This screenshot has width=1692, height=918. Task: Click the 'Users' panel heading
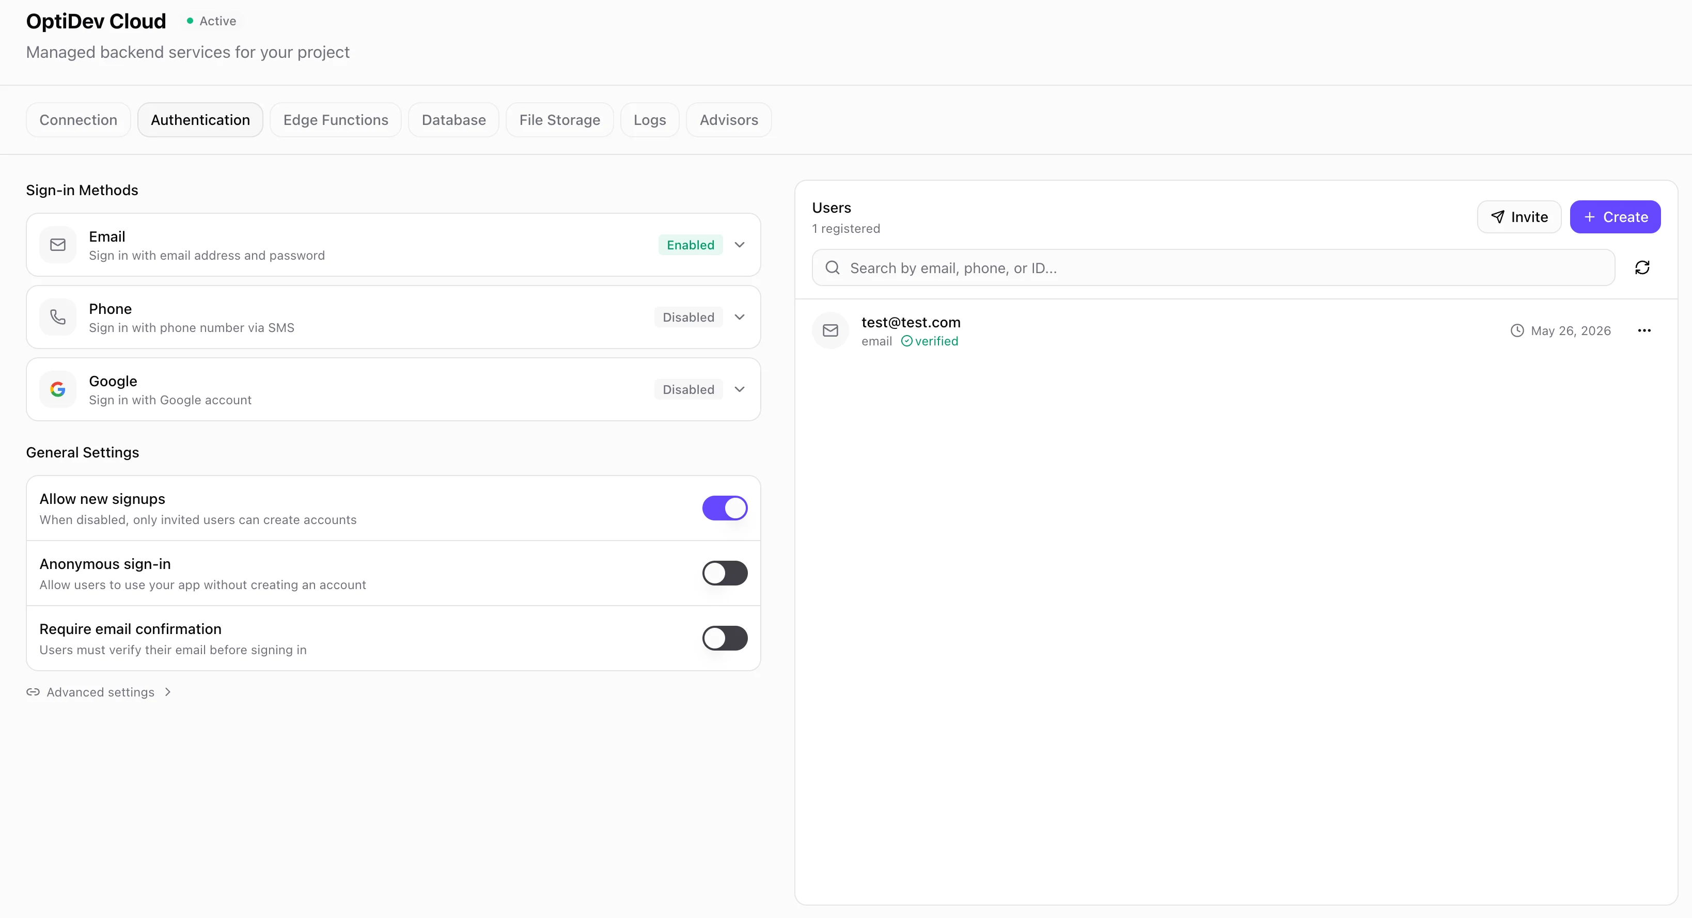pyautogui.click(x=831, y=208)
